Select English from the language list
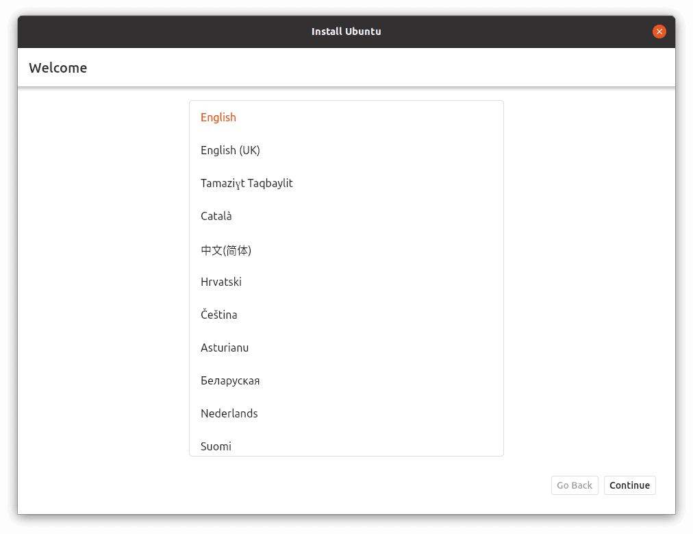 pyautogui.click(x=218, y=117)
